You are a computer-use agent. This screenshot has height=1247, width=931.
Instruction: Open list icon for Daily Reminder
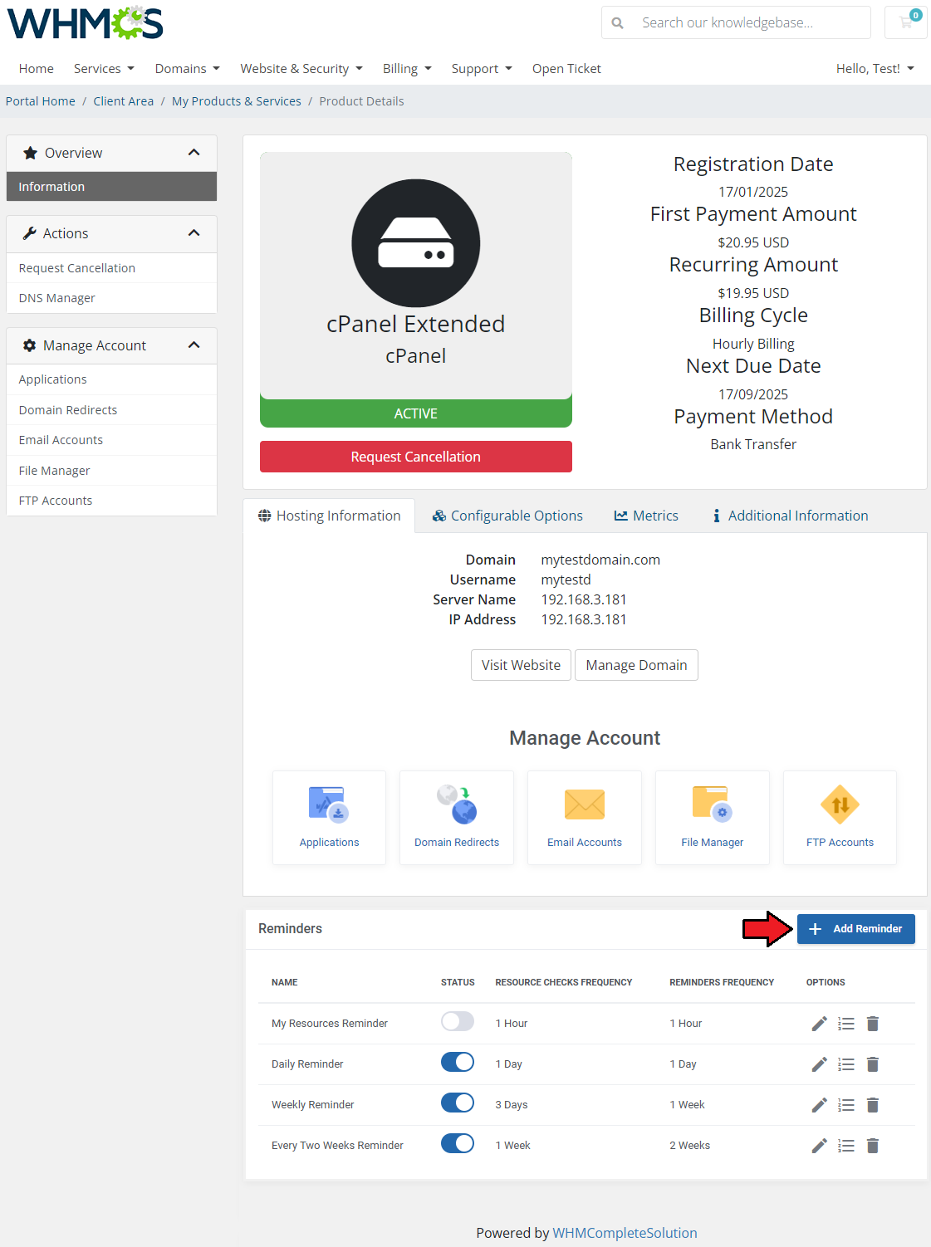(846, 1064)
